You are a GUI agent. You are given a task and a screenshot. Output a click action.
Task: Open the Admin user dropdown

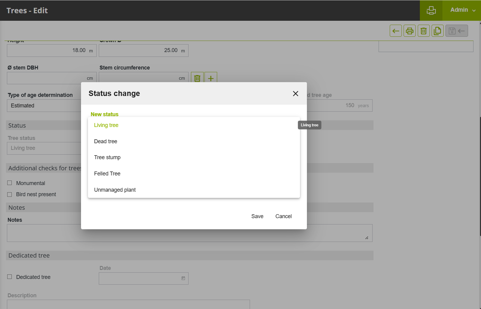(x=462, y=10)
